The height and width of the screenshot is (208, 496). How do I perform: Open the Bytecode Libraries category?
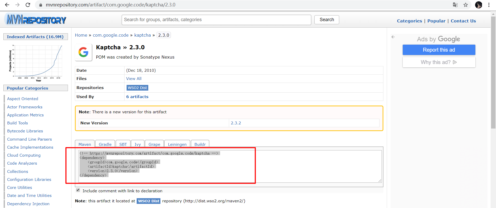pos(25,131)
